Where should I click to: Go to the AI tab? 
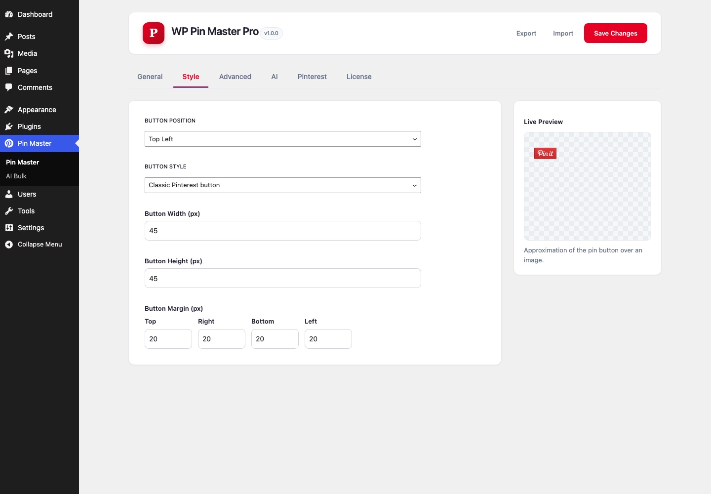tap(275, 77)
